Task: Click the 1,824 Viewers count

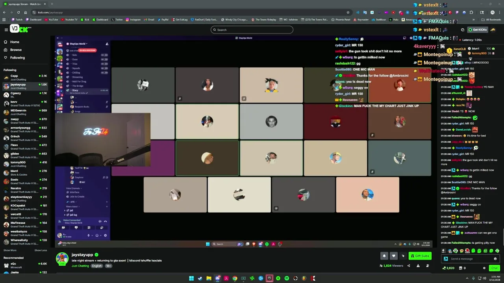Action: (x=391, y=266)
